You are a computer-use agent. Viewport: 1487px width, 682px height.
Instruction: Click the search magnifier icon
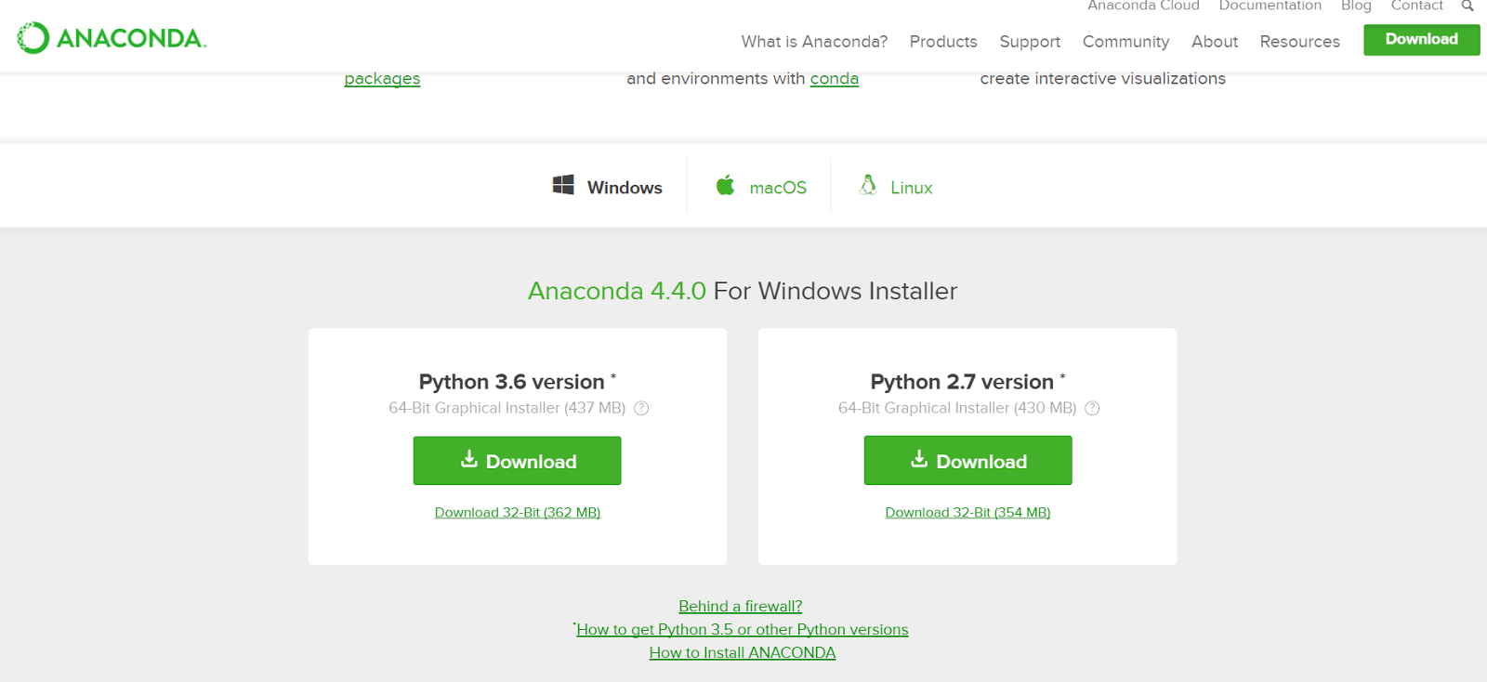click(1467, 6)
